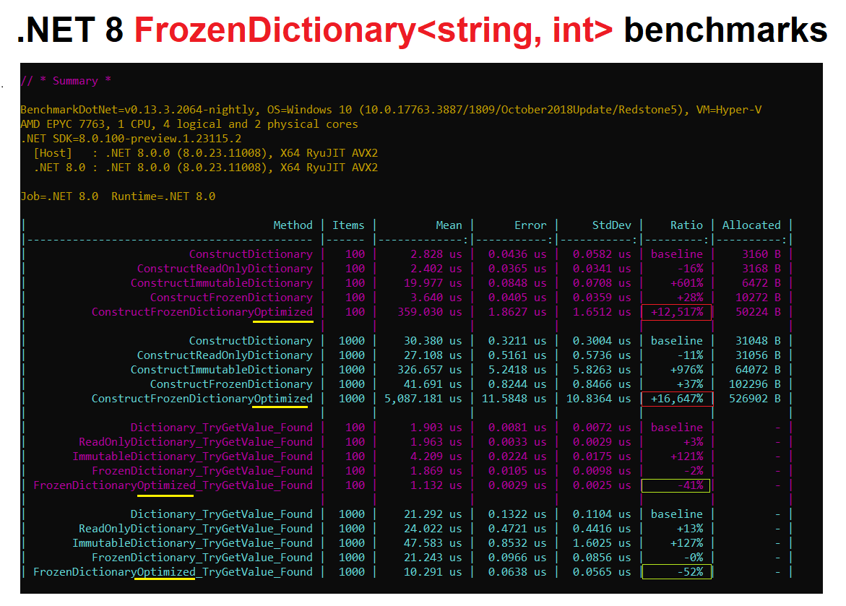
Task: Click the '+121%' ratio value
Action: (687, 457)
